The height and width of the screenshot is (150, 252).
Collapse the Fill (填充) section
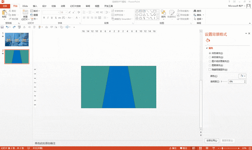pos(207,48)
